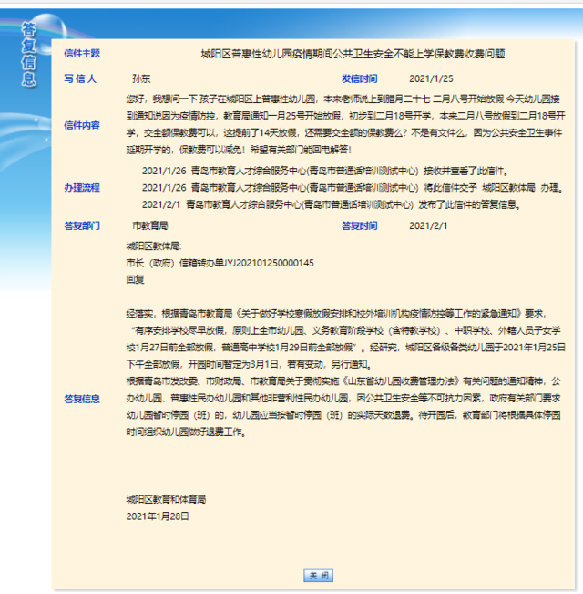
Task: Click the reply department 市教育局
Action: pos(150,225)
